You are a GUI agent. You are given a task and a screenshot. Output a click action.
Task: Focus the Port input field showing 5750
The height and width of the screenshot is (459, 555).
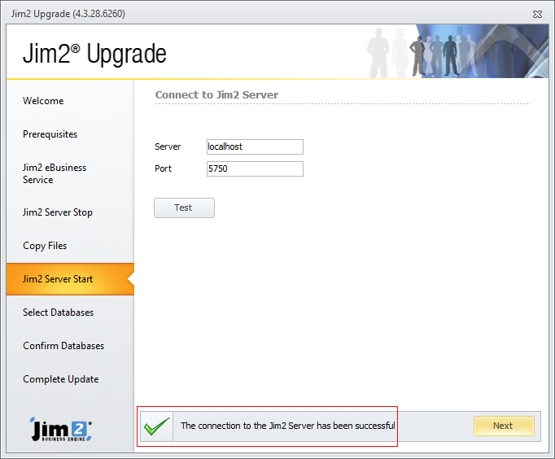[255, 168]
